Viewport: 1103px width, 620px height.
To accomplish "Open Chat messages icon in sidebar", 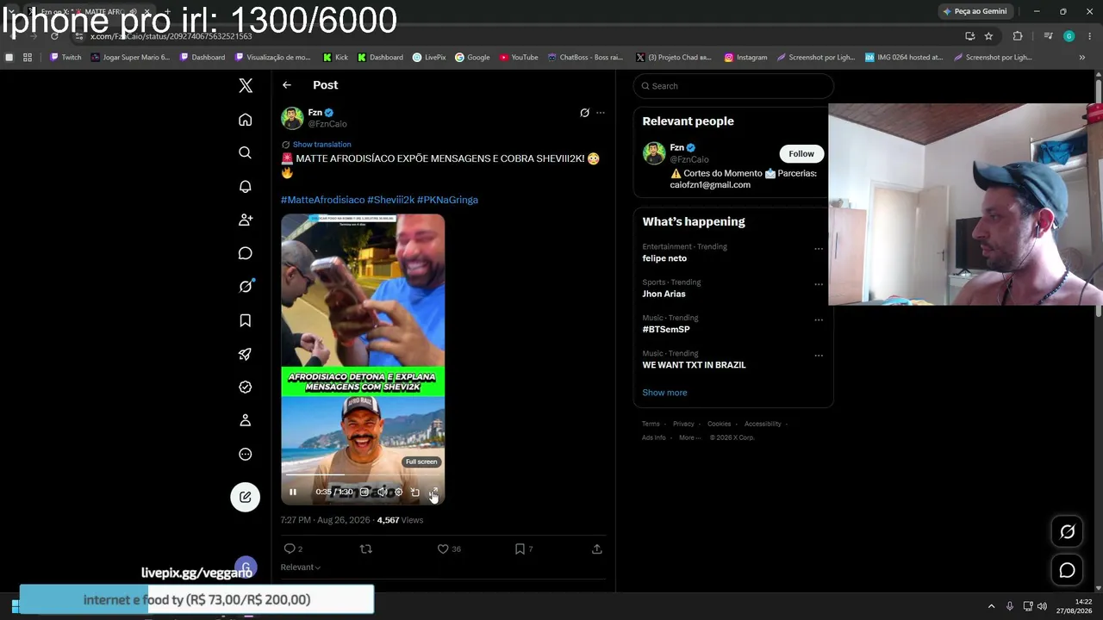I will click(x=246, y=253).
